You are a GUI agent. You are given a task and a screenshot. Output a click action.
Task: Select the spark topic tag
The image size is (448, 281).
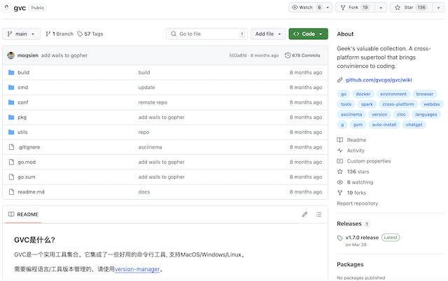click(x=367, y=104)
